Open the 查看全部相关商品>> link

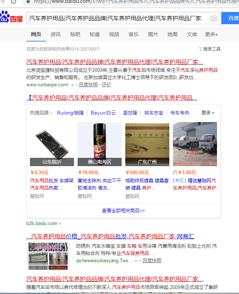(x=123, y=211)
